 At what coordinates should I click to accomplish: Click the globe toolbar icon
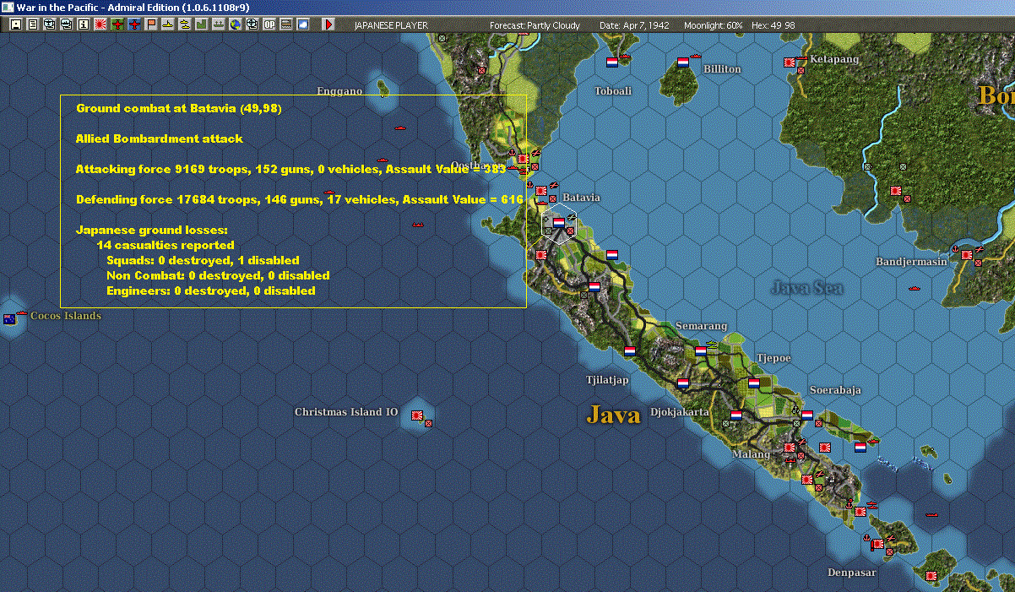(235, 24)
